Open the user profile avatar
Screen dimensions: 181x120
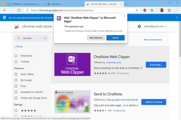point(162,10)
